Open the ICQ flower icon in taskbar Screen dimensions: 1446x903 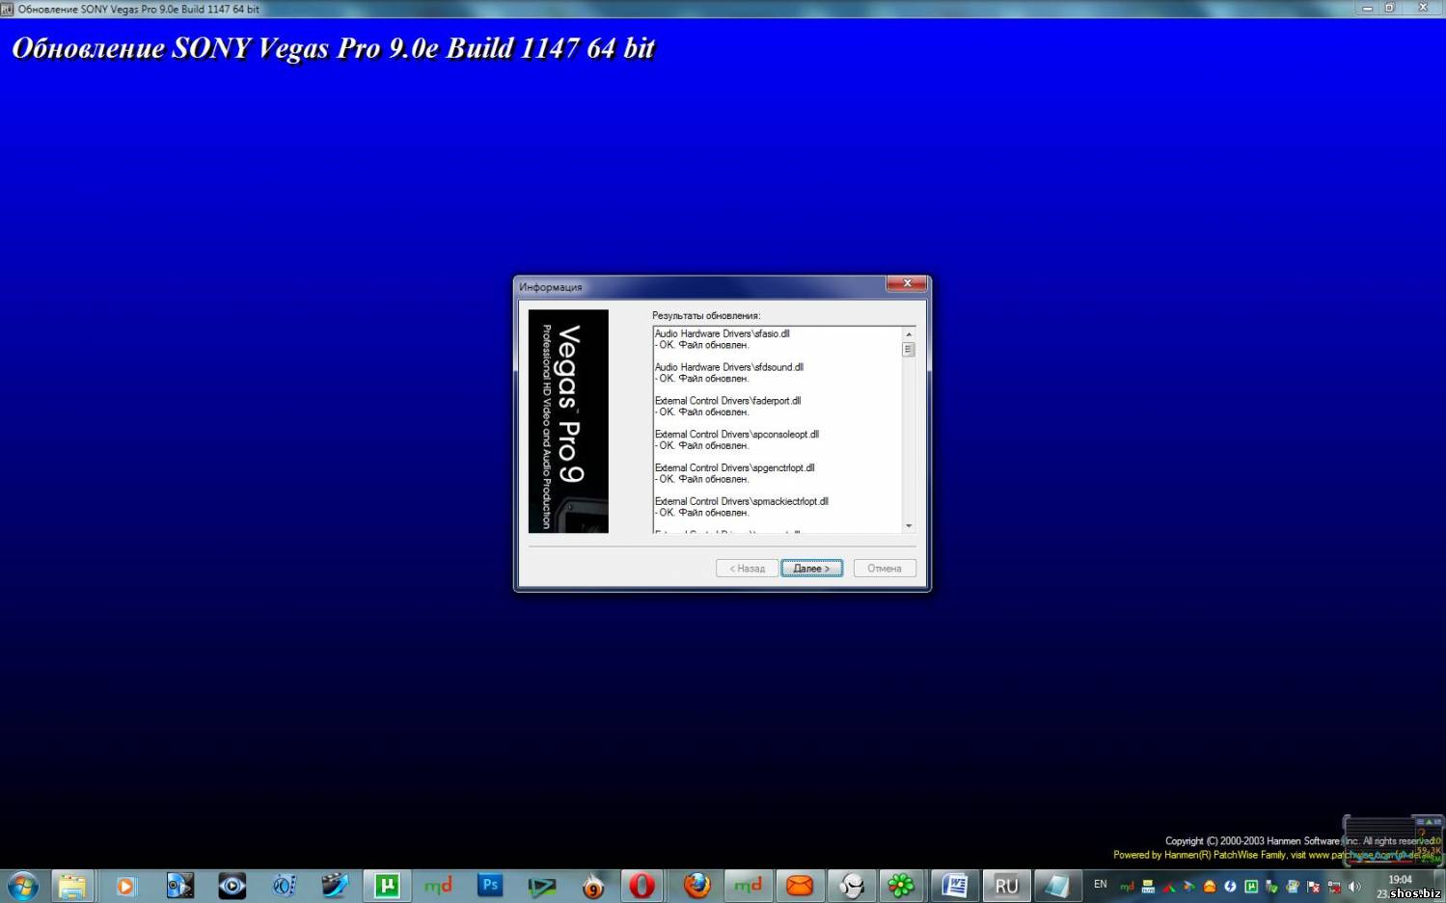coord(901,886)
